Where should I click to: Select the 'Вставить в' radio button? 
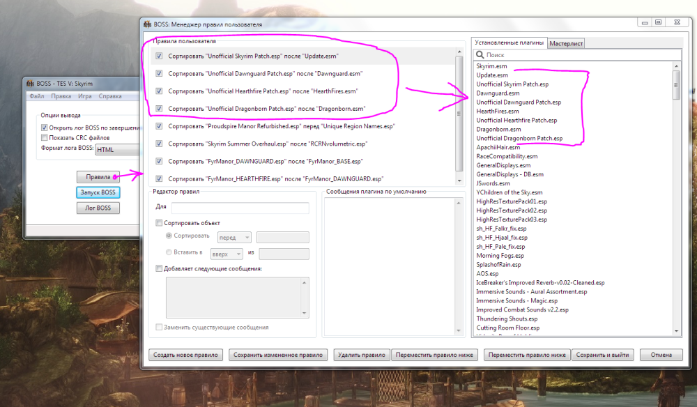[x=169, y=252]
